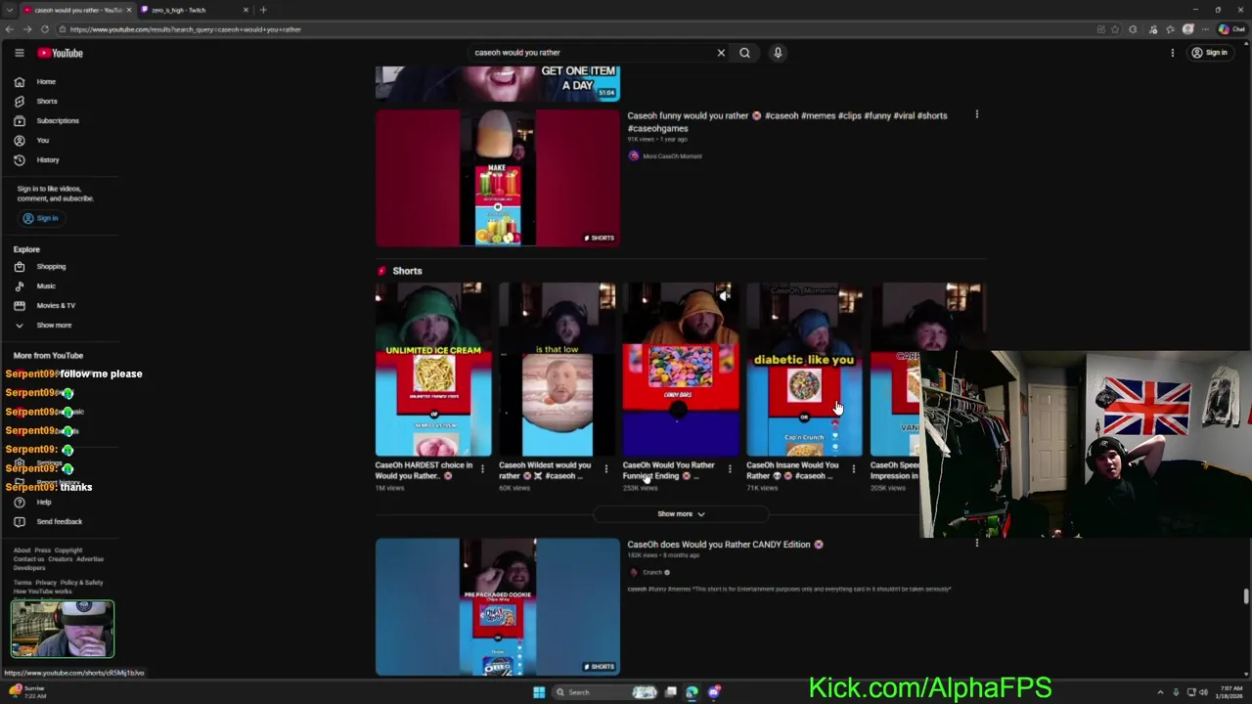This screenshot has height=704, width=1252.
Task: Open YouTube settings three-dot menu near Sign in
Action: click(1172, 53)
